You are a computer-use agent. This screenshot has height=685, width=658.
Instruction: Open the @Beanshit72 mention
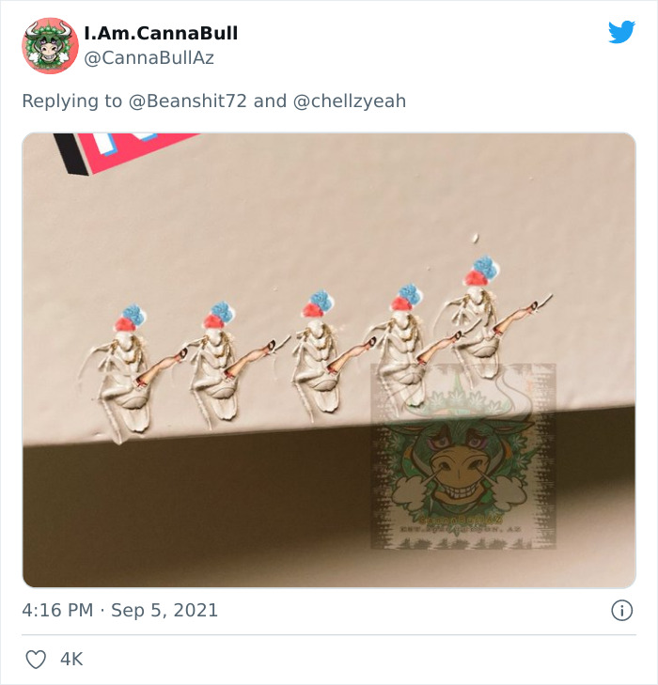click(x=187, y=101)
